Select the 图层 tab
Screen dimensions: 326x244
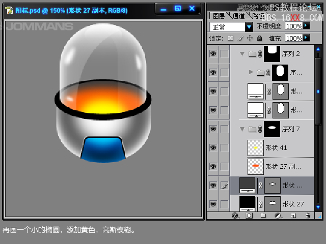[219, 16]
